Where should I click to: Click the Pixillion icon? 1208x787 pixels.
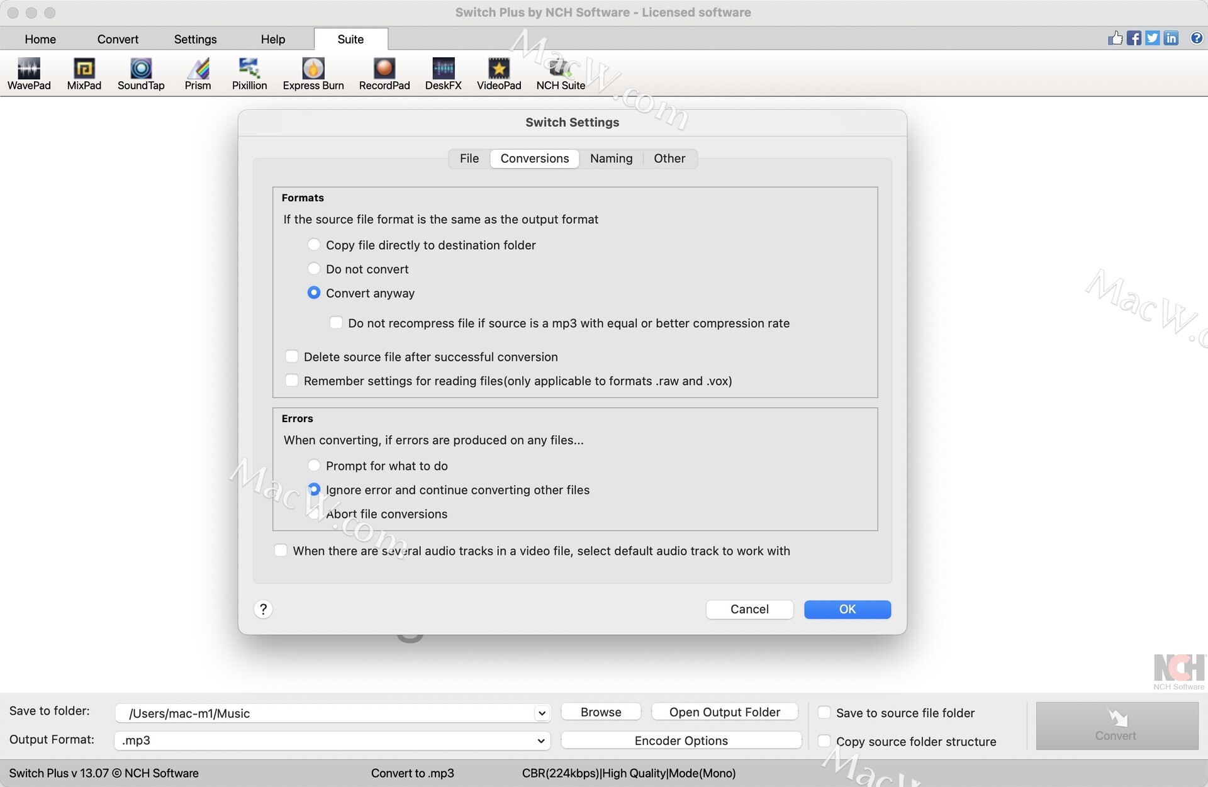[249, 74]
